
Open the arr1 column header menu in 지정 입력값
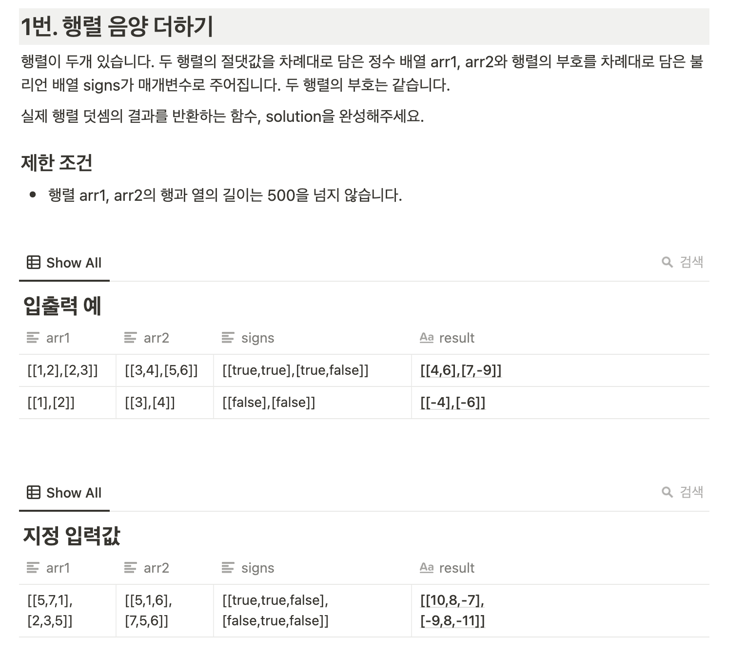(67, 568)
